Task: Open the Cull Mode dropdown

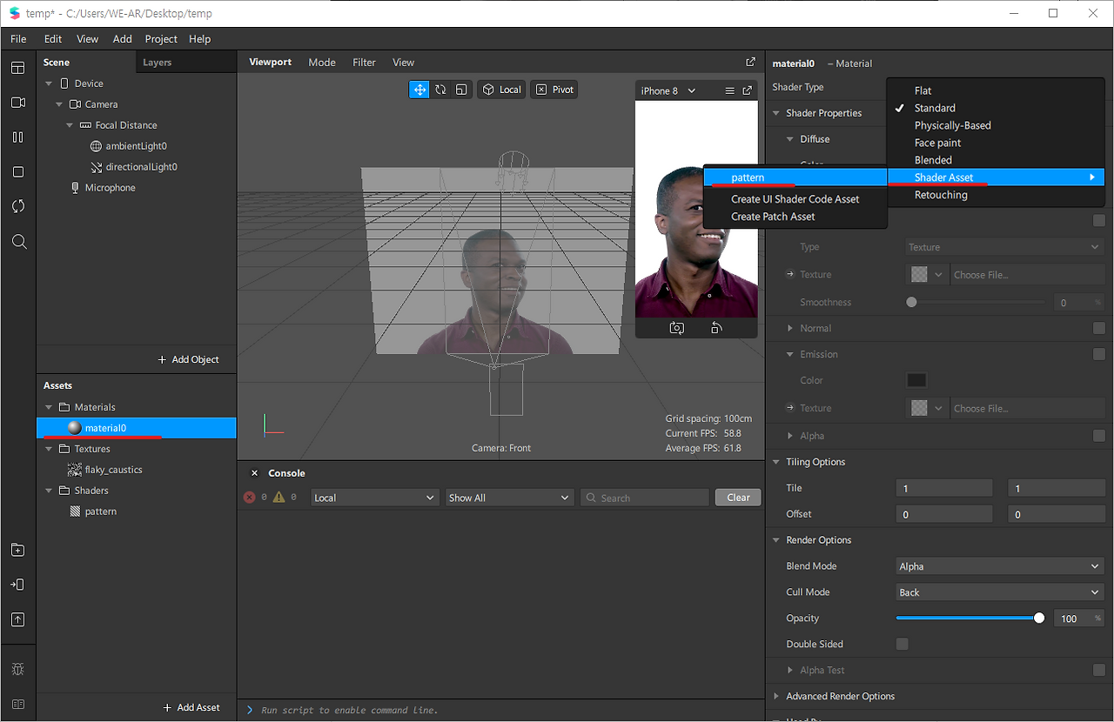Action: [x=999, y=592]
